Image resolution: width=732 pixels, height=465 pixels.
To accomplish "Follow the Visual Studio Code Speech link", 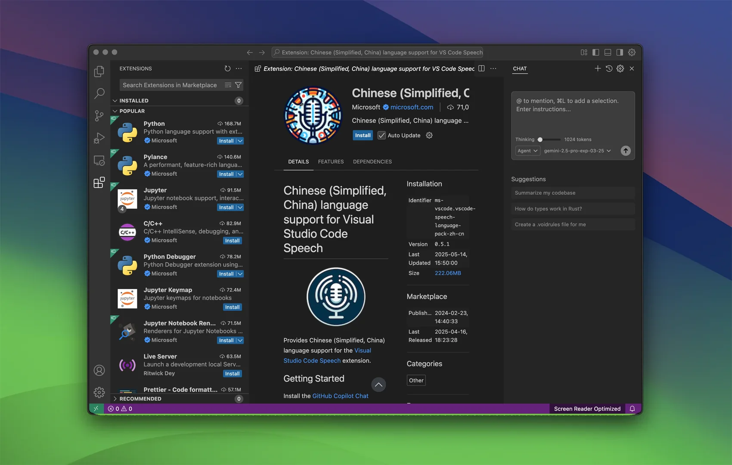I will click(327, 356).
